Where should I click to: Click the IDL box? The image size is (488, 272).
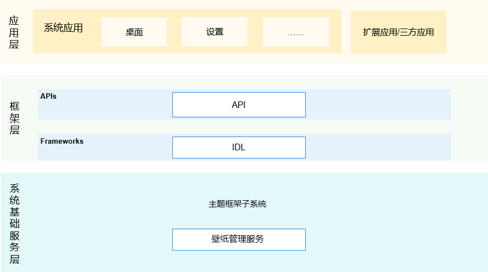tap(239, 148)
